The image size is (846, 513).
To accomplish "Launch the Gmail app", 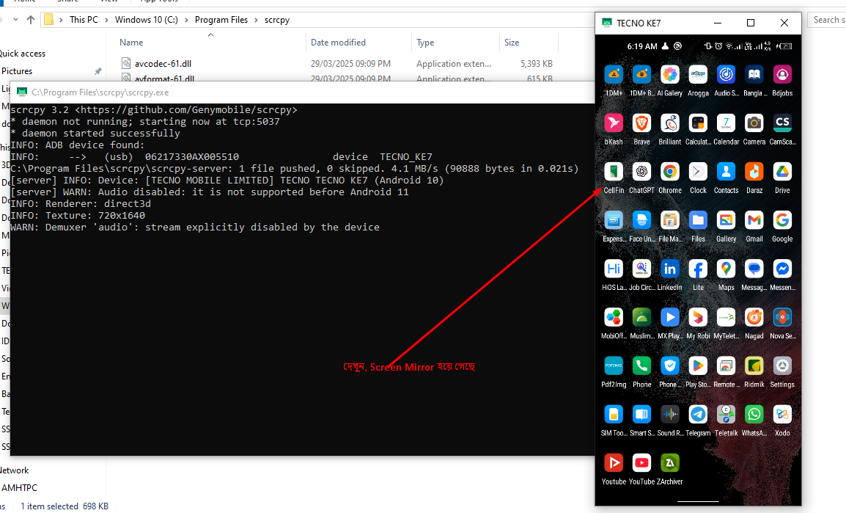I will point(754,220).
